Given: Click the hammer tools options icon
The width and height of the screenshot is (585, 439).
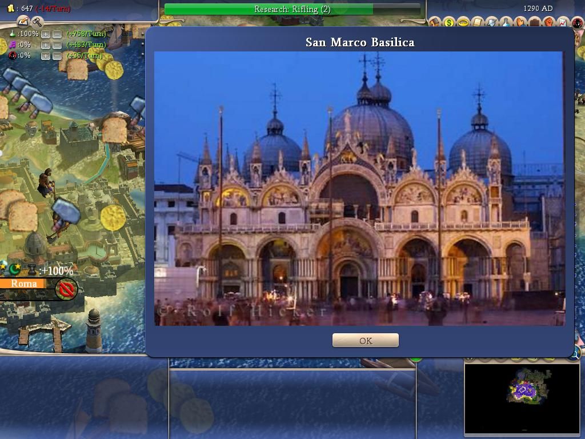Looking at the screenshot, I should click(x=37, y=22).
